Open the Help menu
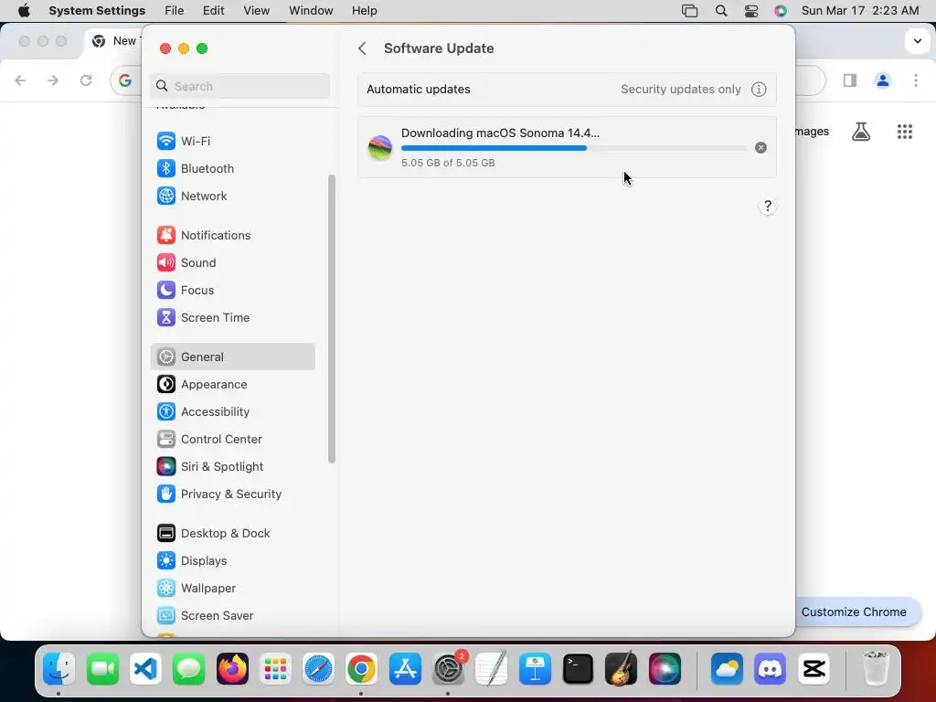This screenshot has height=702, width=936. tap(364, 11)
